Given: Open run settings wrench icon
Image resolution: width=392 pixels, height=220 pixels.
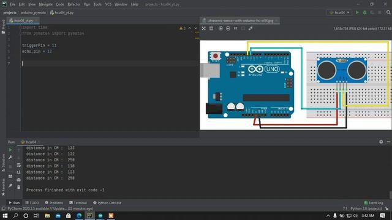Looking at the screenshot, I should click(x=10, y=158).
